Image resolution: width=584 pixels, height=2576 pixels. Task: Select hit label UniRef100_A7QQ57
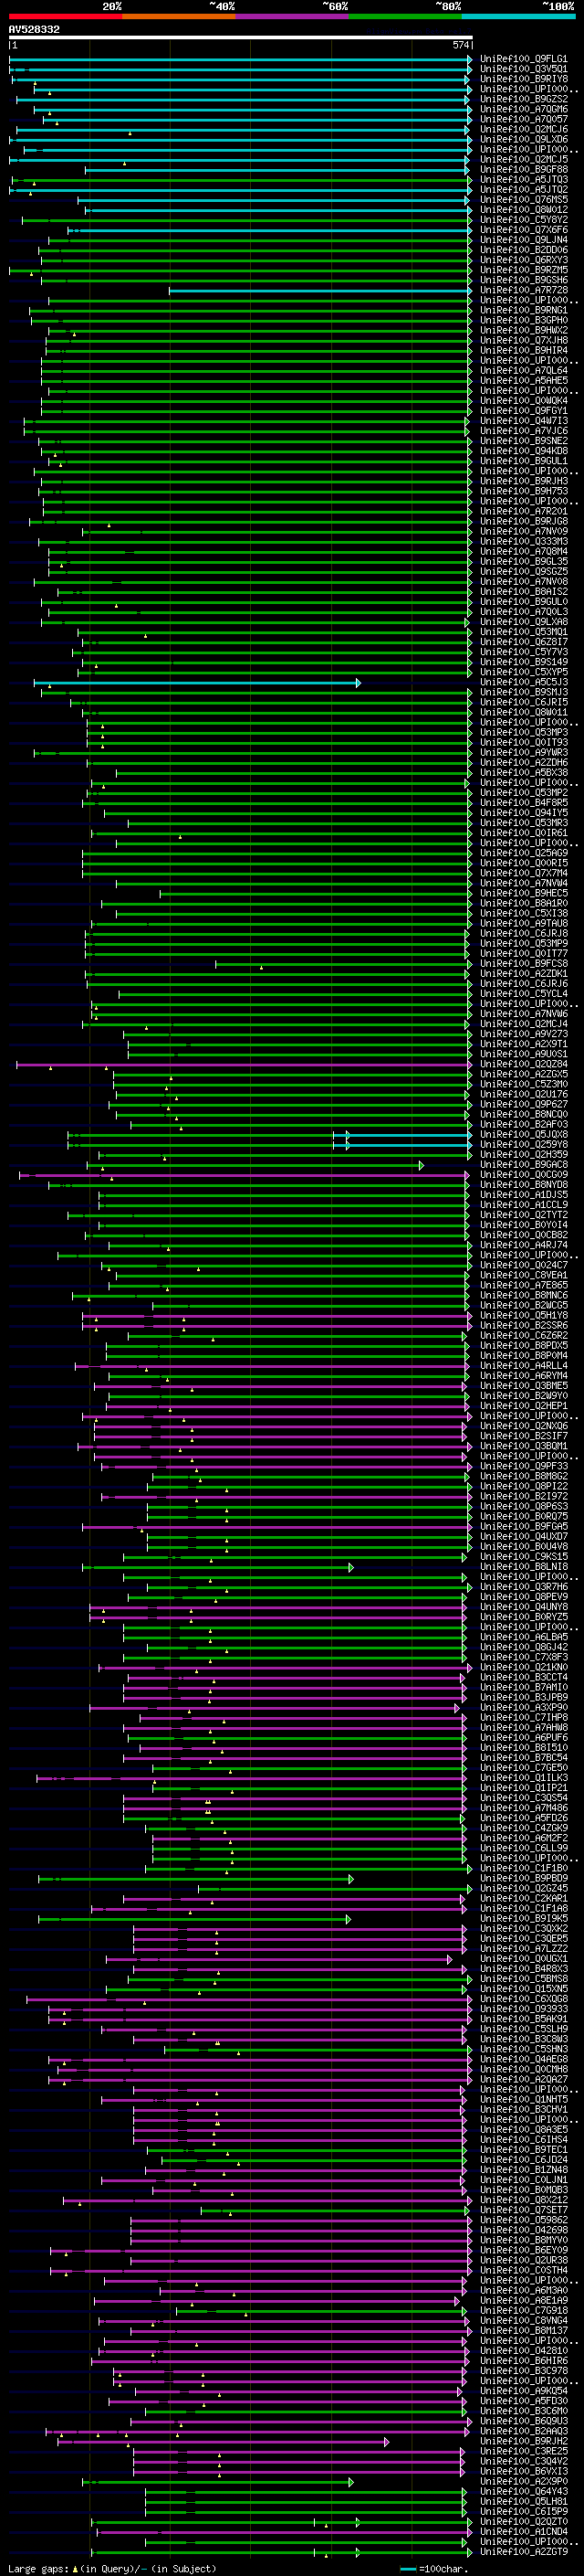pos(524,119)
